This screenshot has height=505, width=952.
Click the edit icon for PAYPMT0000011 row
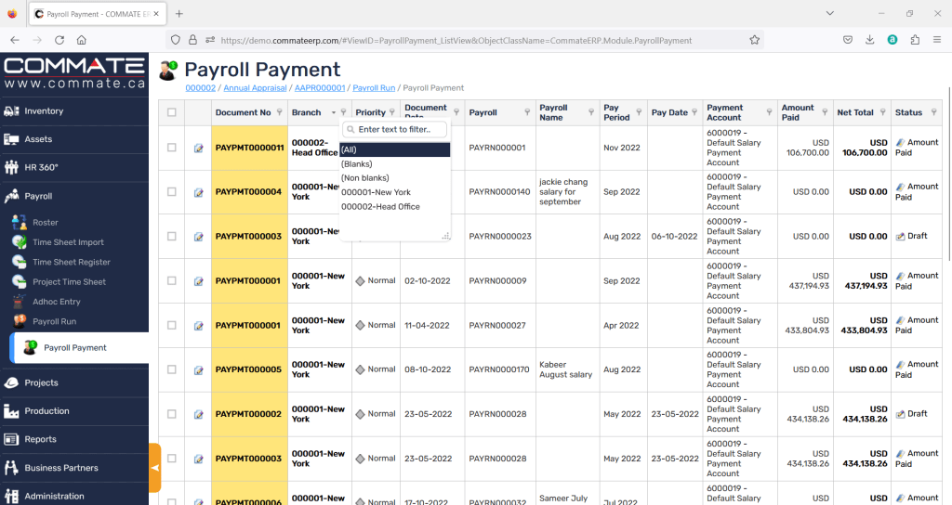pyautogui.click(x=198, y=148)
